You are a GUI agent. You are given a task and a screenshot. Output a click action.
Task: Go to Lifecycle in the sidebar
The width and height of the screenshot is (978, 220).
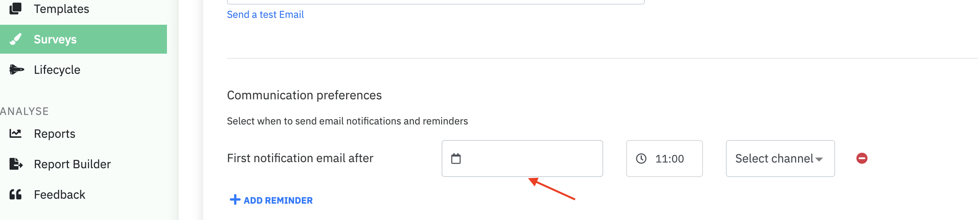[57, 70]
